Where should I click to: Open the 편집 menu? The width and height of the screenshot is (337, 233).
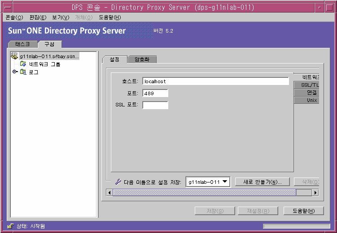tap(38, 17)
